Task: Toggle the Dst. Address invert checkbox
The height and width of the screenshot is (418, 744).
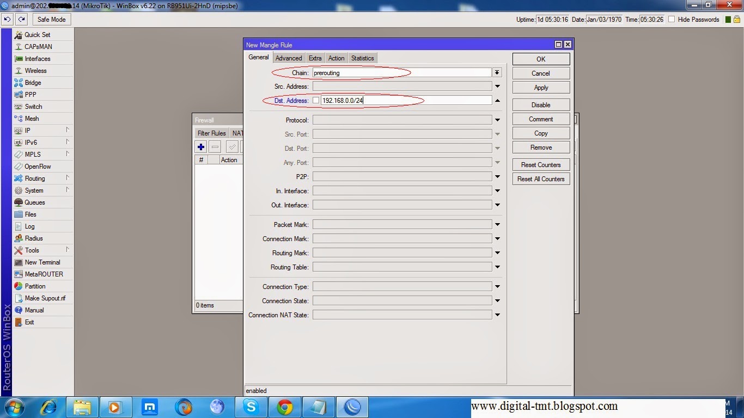Action: coord(316,100)
